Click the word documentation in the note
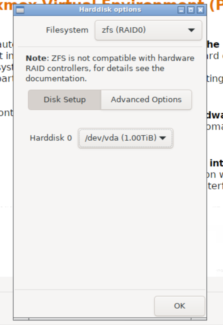 pos(56,79)
